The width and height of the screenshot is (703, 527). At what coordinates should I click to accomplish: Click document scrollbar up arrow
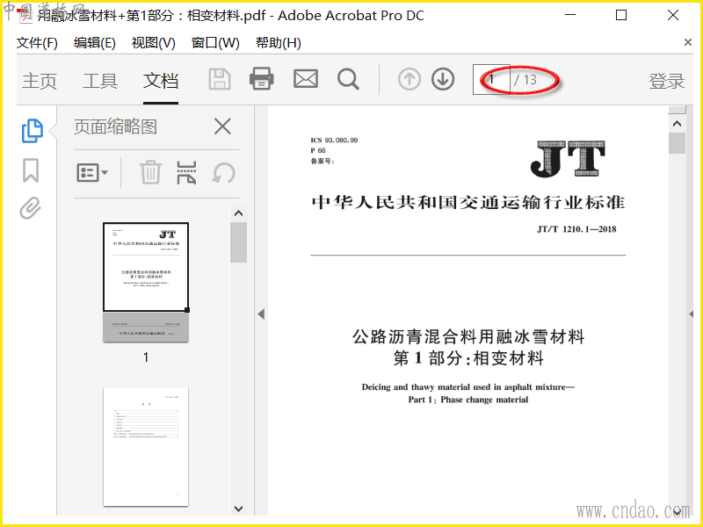(x=677, y=124)
